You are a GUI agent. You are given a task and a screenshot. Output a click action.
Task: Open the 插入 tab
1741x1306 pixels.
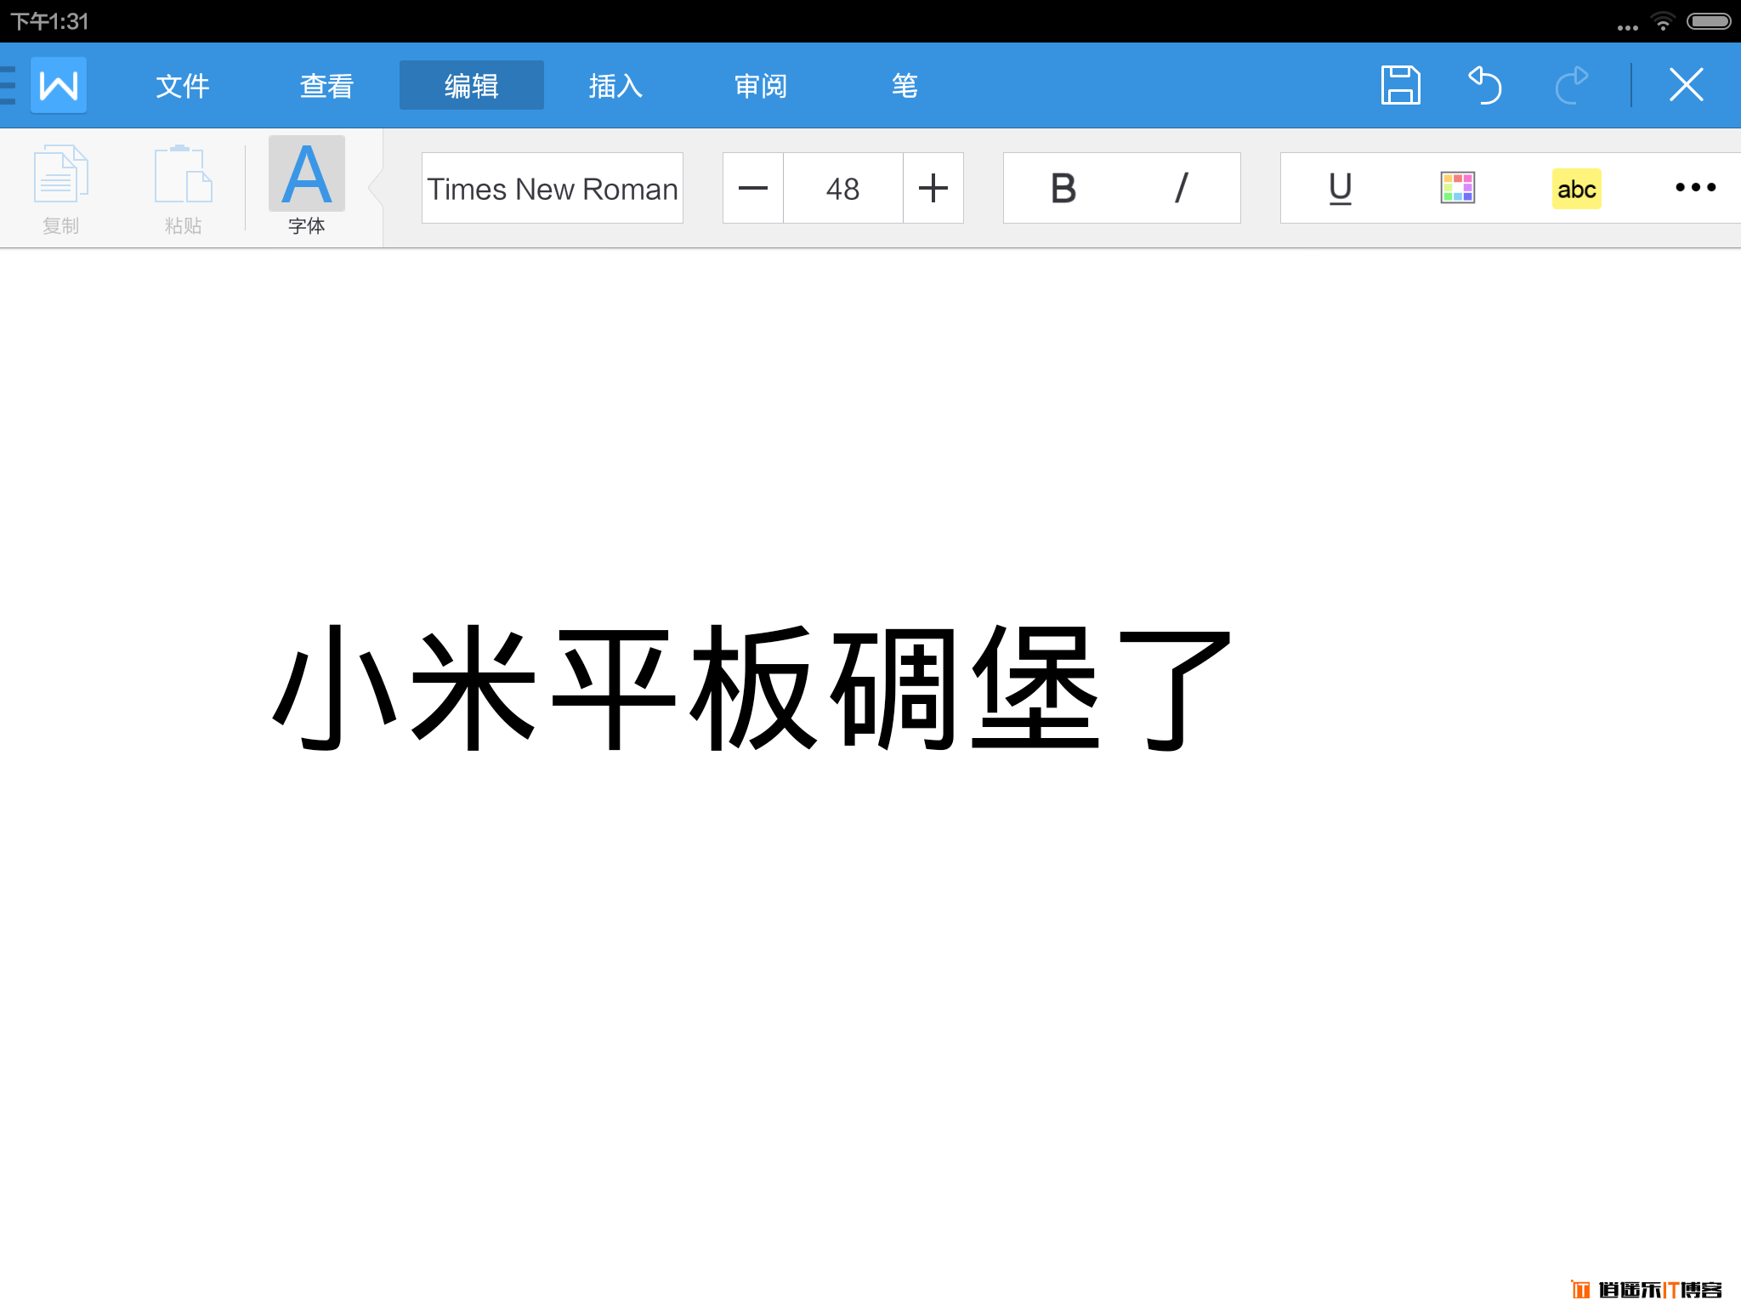[616, 85]
